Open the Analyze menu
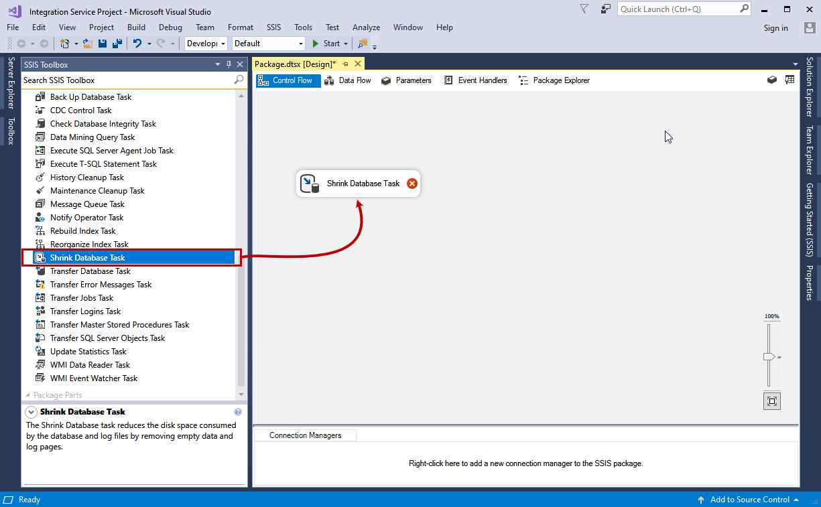The image size is (821, 507). (x=367, y=27)
